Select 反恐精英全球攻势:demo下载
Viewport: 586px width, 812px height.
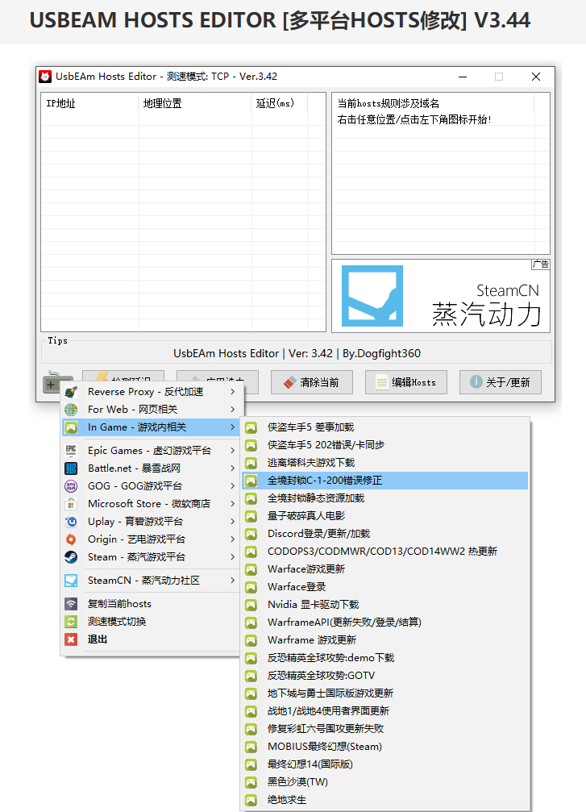385,658
